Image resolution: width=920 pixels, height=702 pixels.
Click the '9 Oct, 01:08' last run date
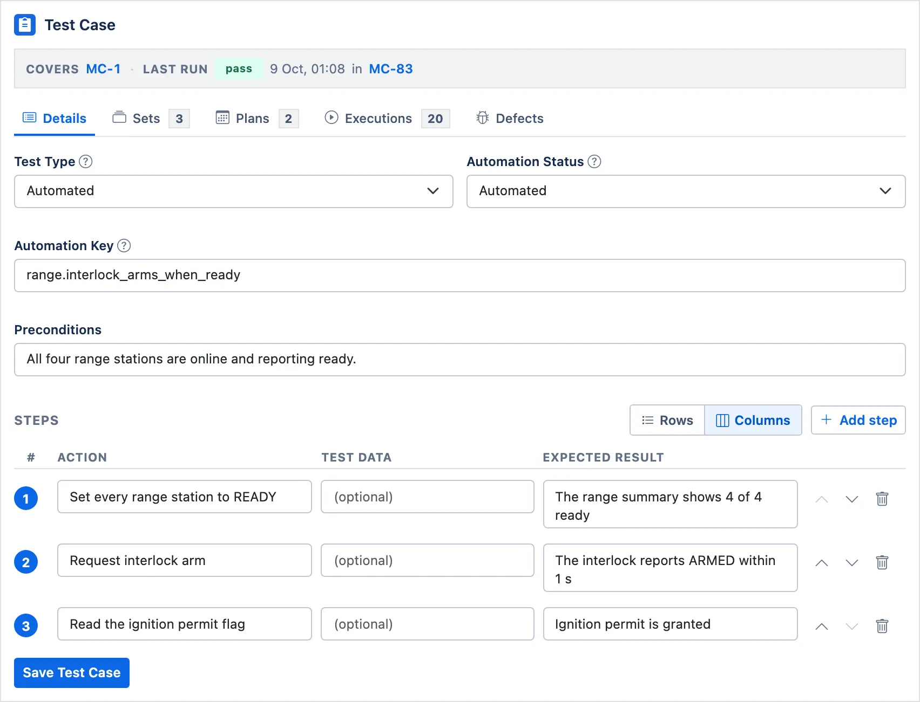pos(307,69)
